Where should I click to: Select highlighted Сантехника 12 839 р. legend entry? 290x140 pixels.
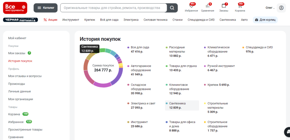pos(182,105)
